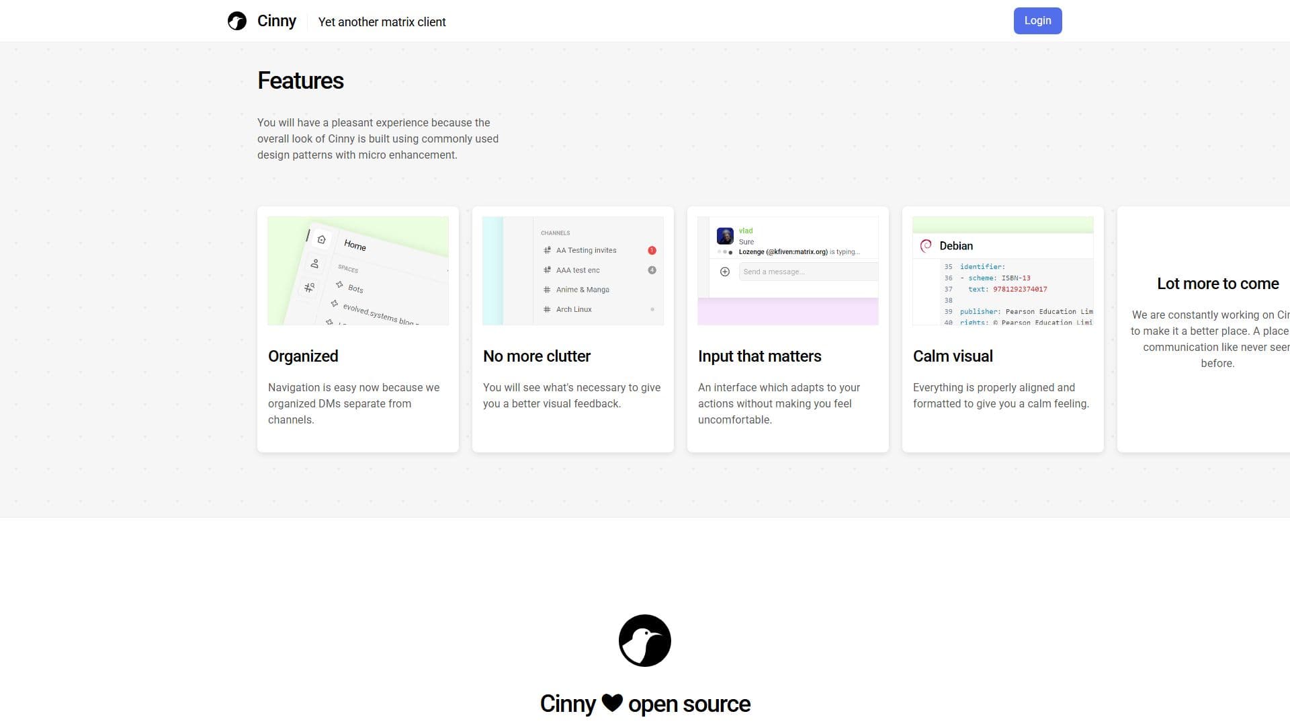
Task: Select the tagline 'Yet another matrix client'
Action: [382, 22]
